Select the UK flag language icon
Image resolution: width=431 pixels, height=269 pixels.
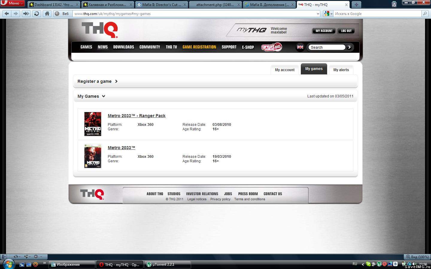300,47
